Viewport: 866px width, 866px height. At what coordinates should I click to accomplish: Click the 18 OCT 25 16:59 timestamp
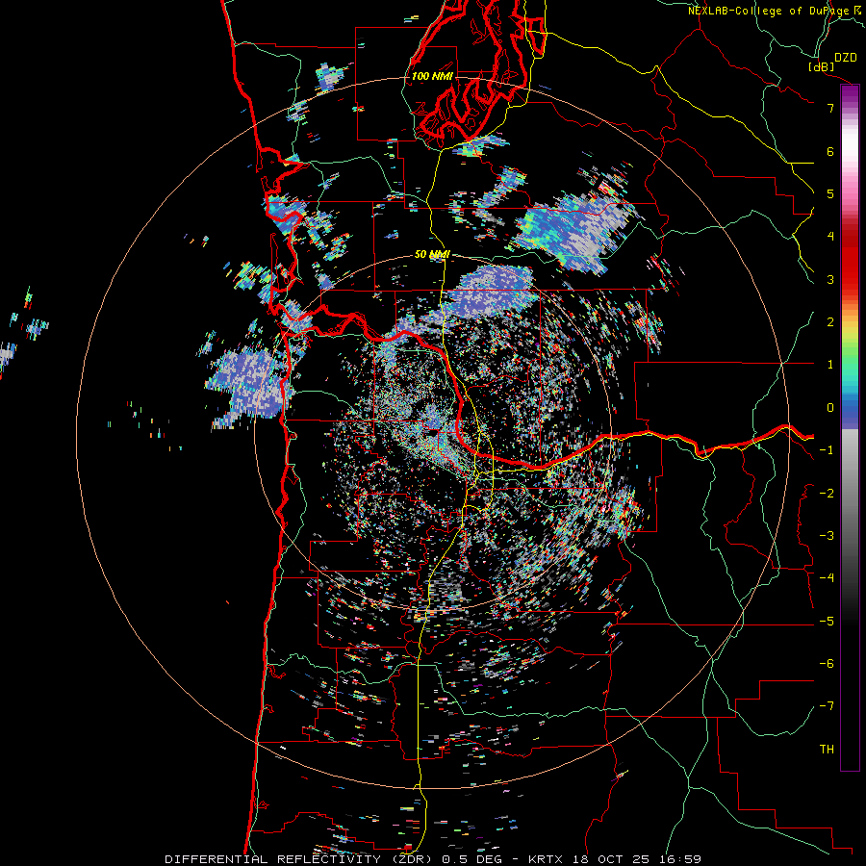(x=639, y=859)
